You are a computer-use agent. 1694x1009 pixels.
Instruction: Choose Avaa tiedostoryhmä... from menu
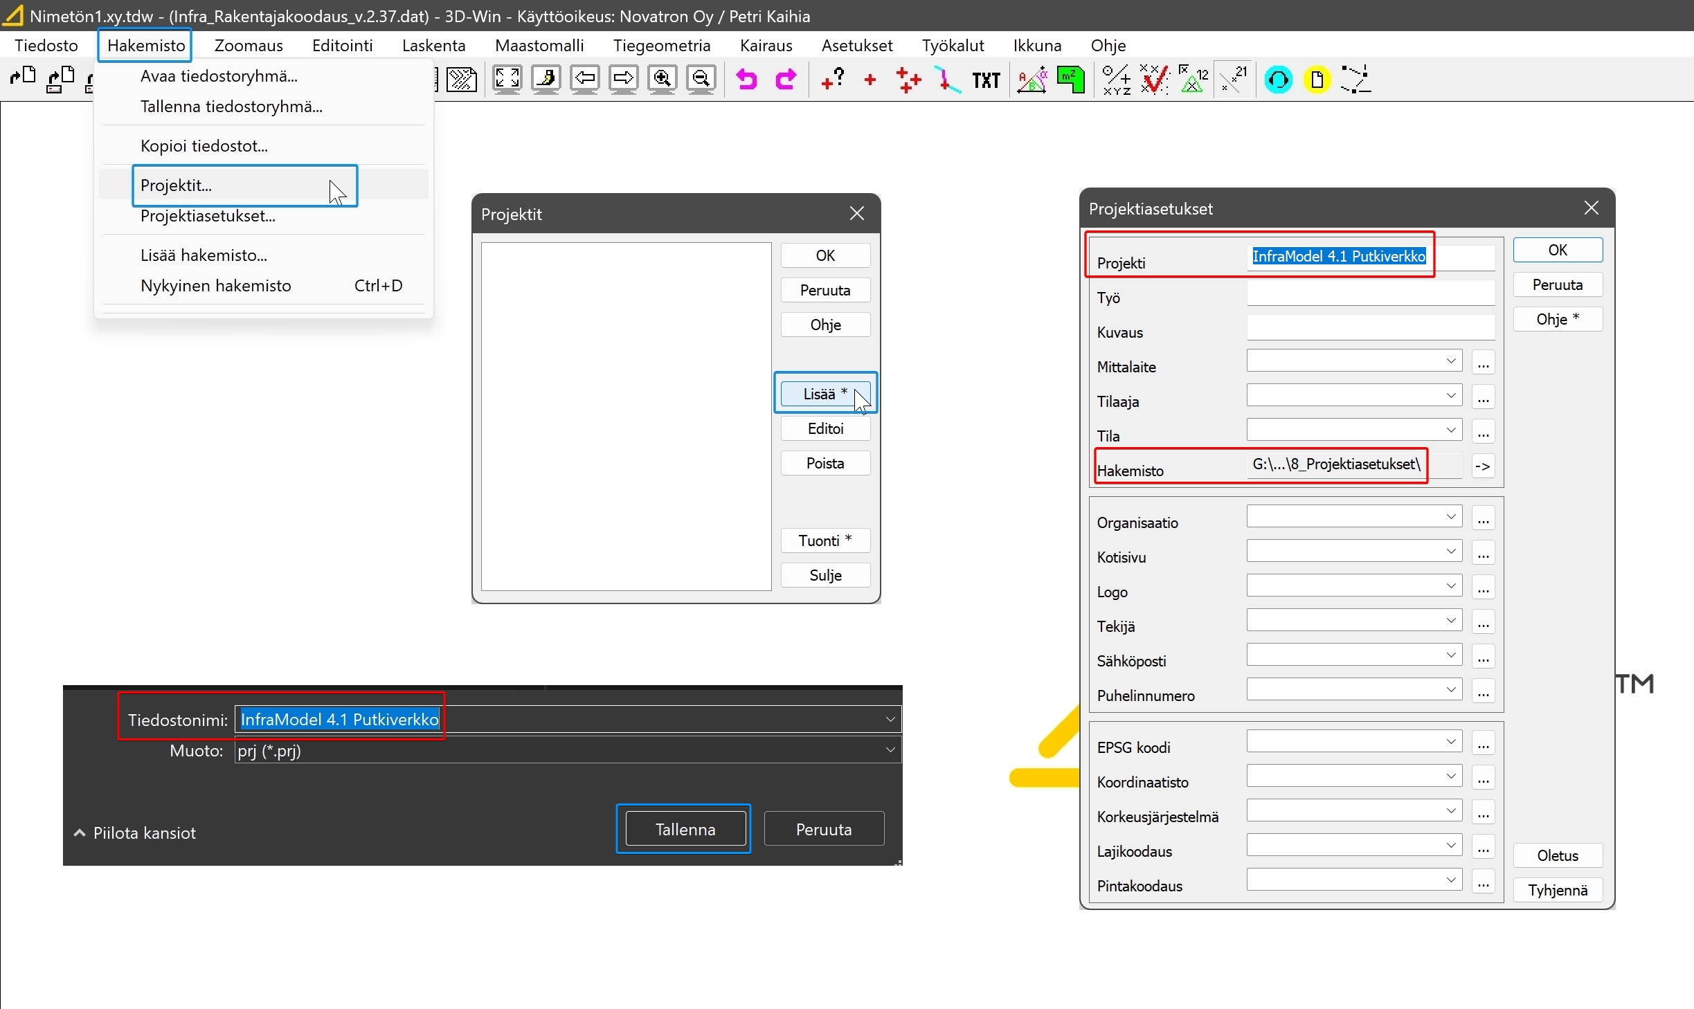click(x=263, y=76)
